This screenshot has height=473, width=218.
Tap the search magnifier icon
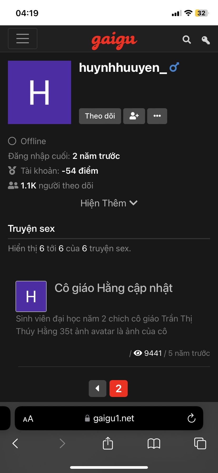tap(187, 40)
